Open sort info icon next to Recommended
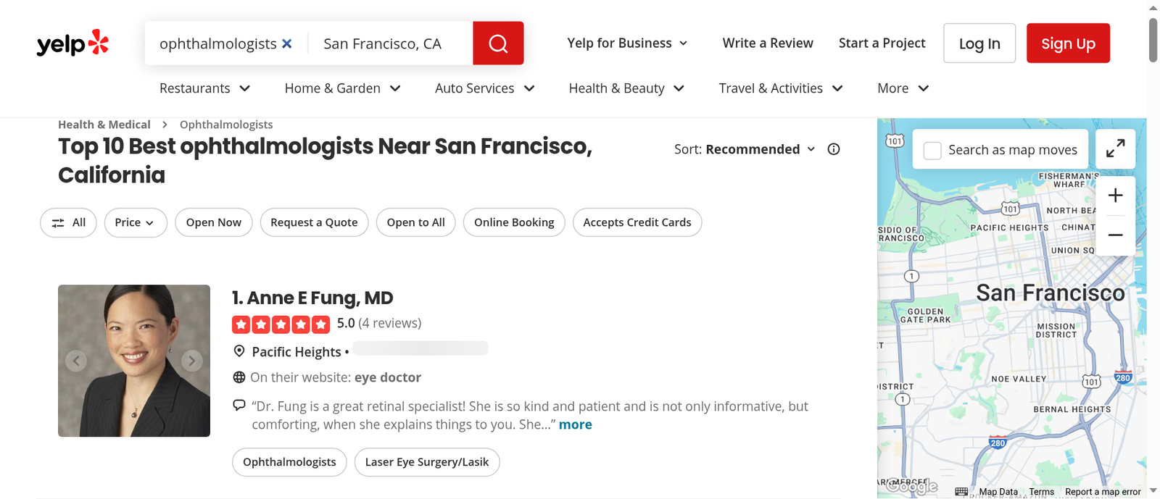Viewport: 1160px width, 499px height. click(x=834, y=149)
